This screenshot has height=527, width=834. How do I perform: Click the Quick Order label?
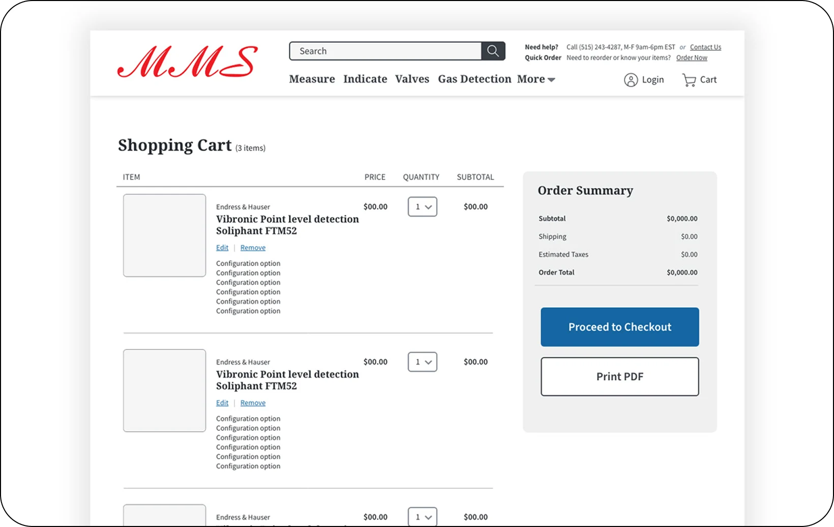coord(543,58)
